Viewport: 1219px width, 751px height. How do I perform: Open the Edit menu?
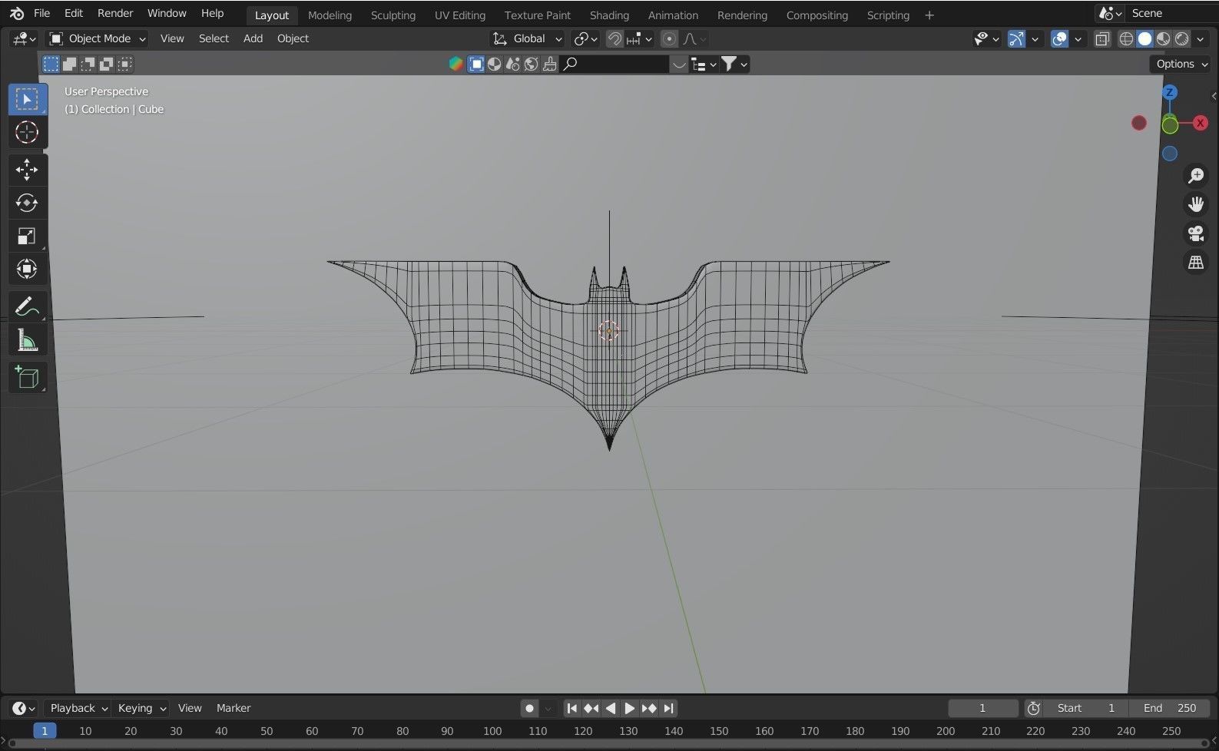pos(74,13)
